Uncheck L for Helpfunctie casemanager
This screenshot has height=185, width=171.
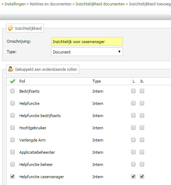coord(133,176)
